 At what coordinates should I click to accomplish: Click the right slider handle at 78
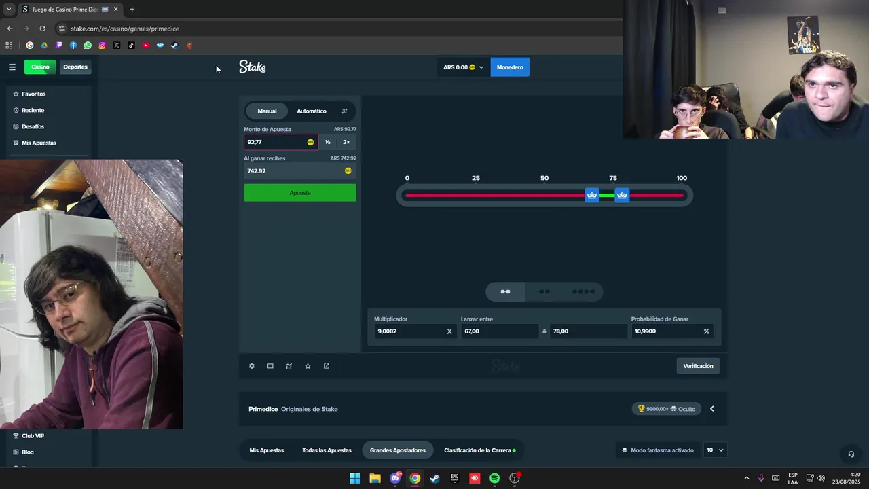pos(622,196)
